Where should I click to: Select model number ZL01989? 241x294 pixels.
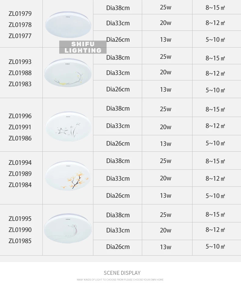20,174
